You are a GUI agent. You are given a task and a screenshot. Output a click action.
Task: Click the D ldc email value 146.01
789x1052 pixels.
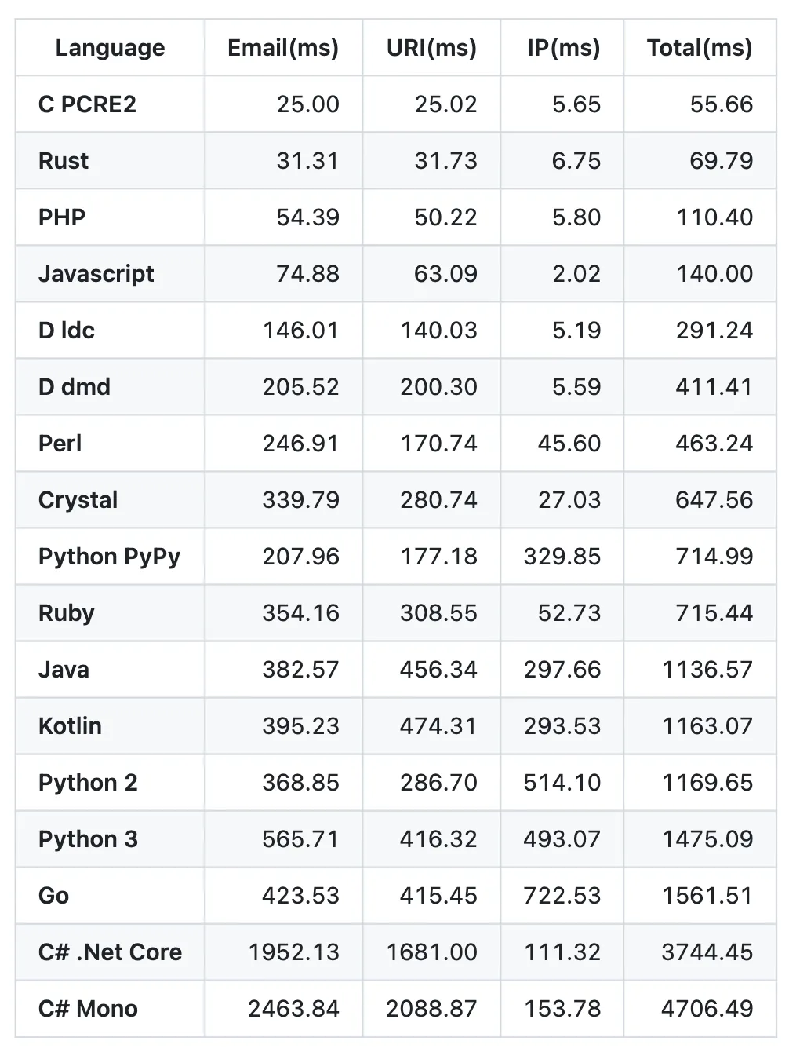[x=300, y=331]
